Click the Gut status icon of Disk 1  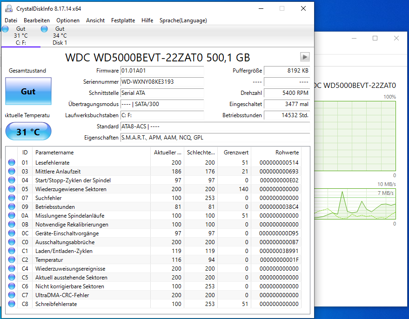point(44,29)
